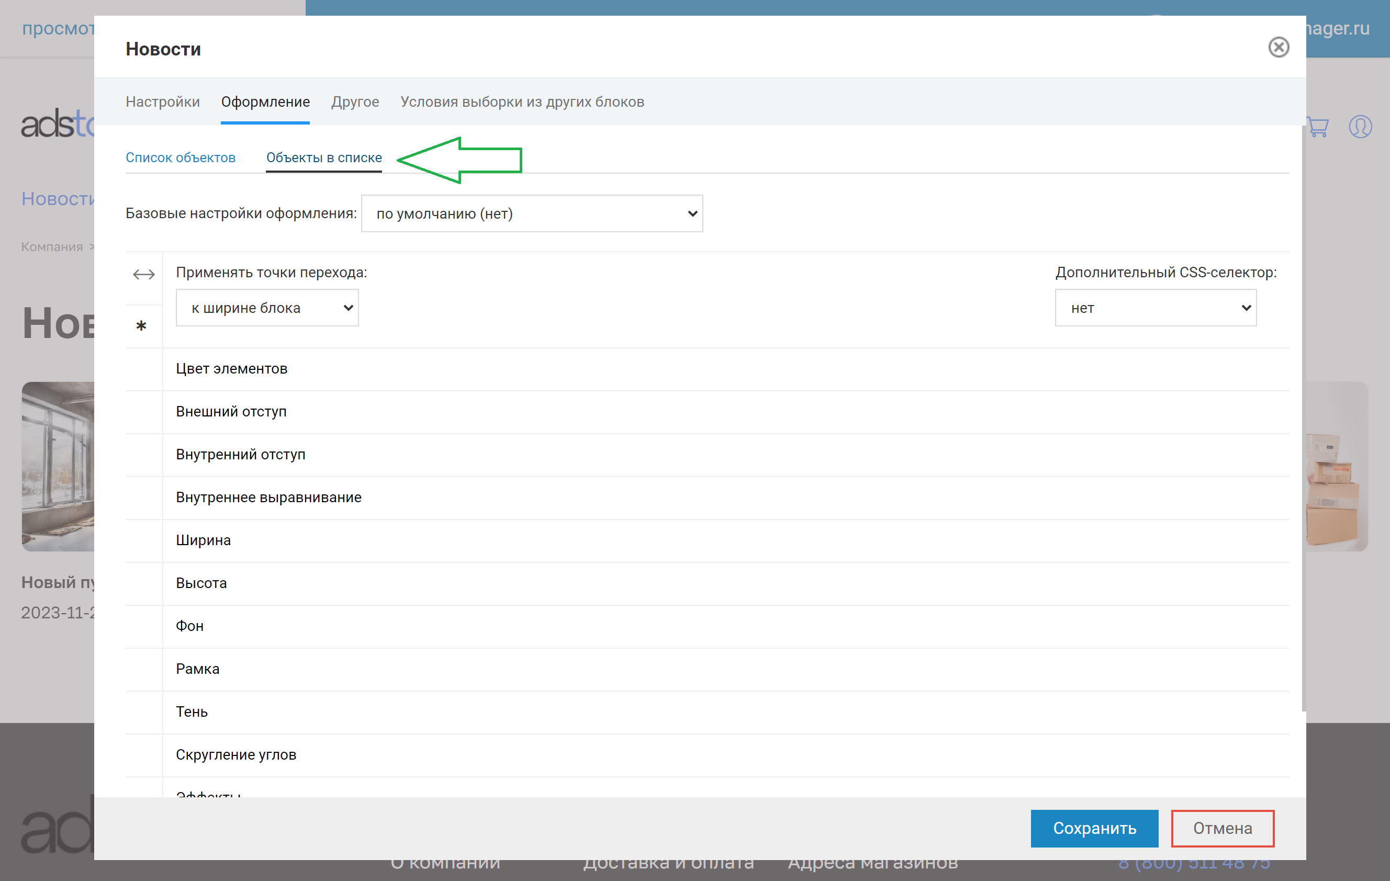Click the Сохранить button
Image resolution: width=1390 pixels, height=881 pixels.
point(1094,828)
